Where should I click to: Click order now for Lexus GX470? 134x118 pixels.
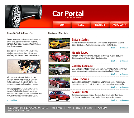(x=124, y=100)
